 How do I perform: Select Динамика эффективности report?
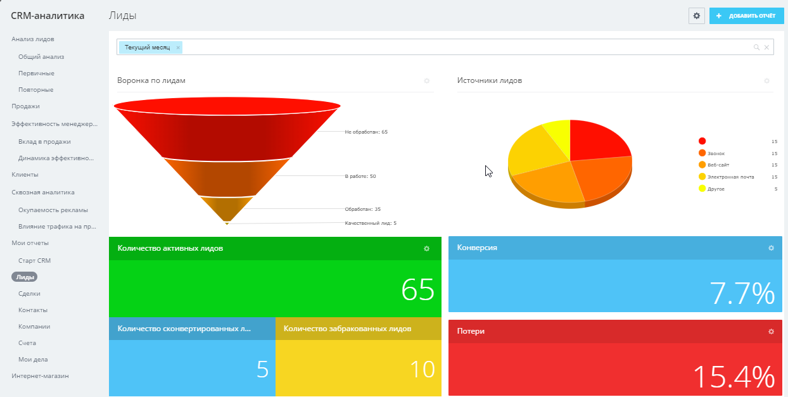pyautogui.click(x=56, y=158)
